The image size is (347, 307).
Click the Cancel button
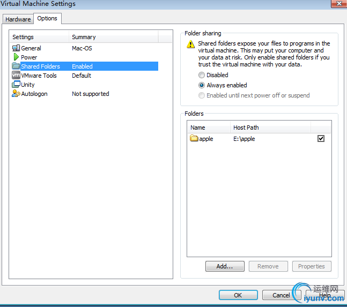click(x=281, y=295)
